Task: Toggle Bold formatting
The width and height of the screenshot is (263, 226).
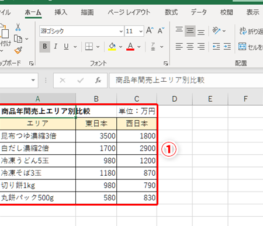Action: [44, 47]
